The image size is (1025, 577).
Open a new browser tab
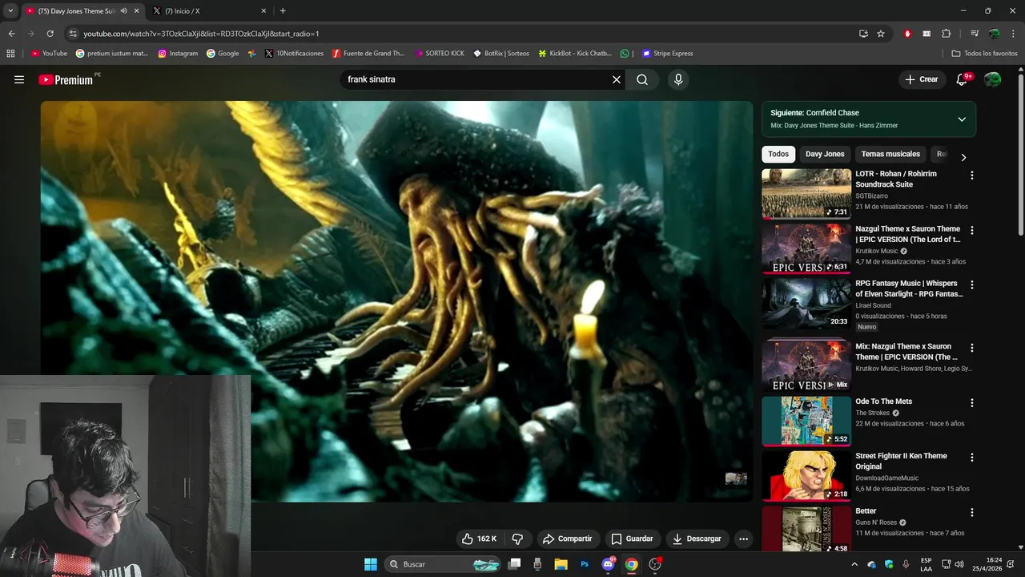283,11
